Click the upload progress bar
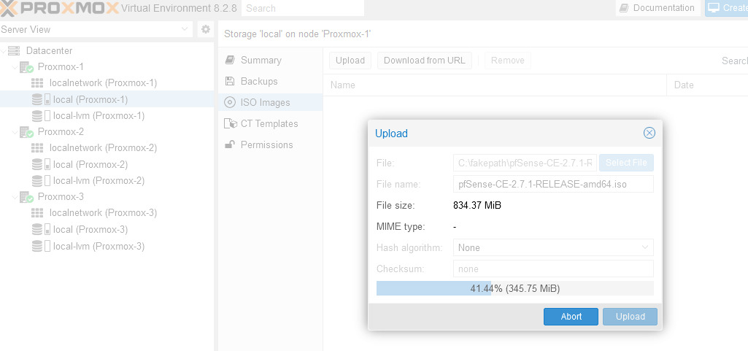The height and width of the screenshot is (351, 748). tap(514, 288)
